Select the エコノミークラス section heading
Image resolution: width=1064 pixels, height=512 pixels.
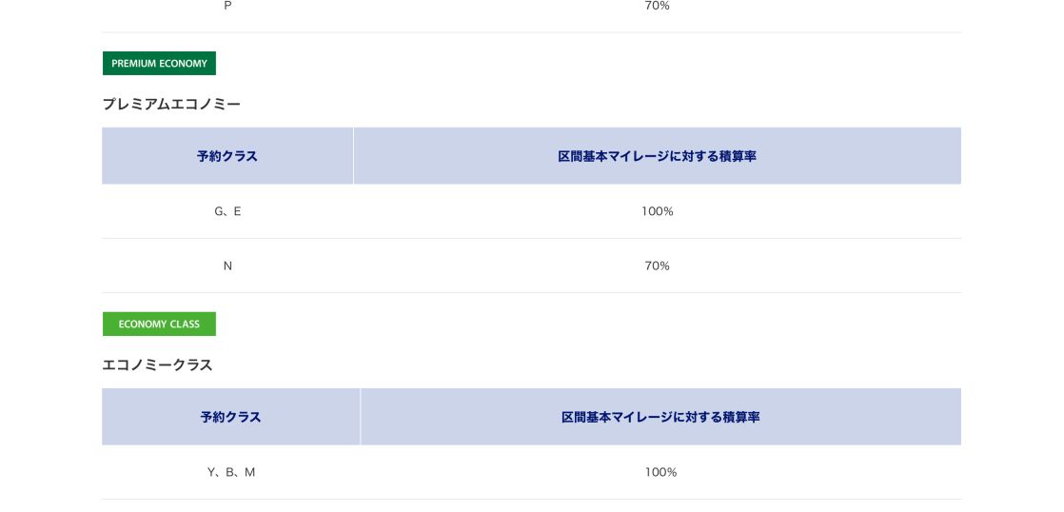point(157,364)
